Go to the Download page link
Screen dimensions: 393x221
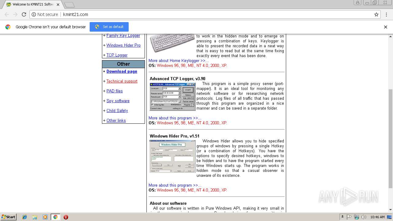(122, 72)
